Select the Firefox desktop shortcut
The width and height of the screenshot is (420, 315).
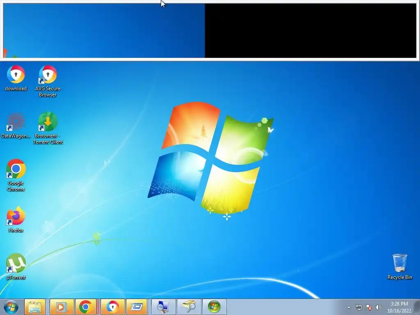click(x=16, y=220)
